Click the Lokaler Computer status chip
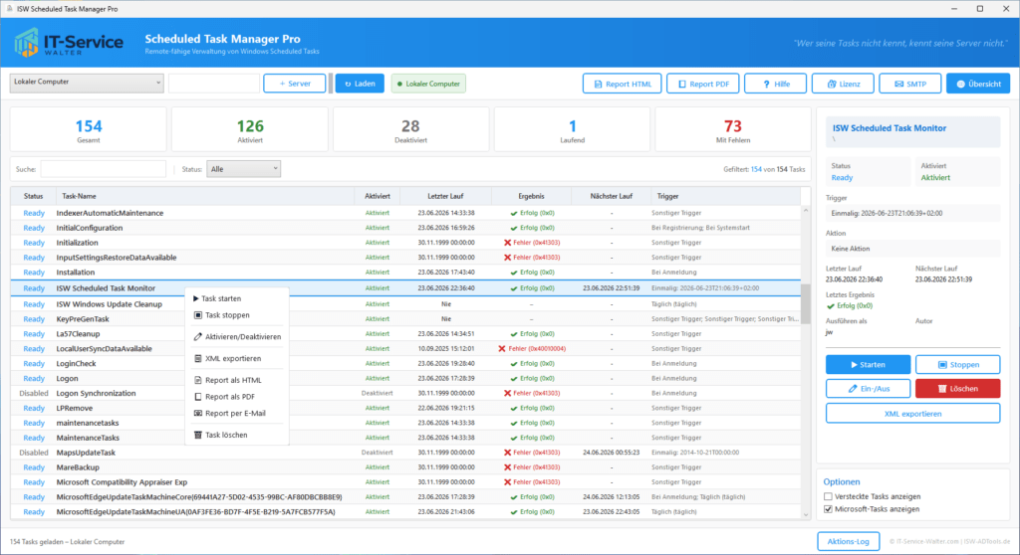Viewport: 1020px width, 555px height. pyautogui.click(x=428, y=84)
